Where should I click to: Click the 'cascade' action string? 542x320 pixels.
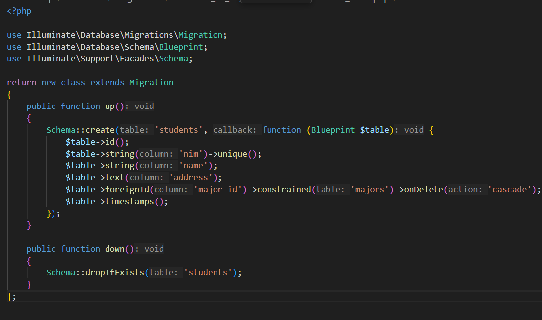(x=511, y=189)
